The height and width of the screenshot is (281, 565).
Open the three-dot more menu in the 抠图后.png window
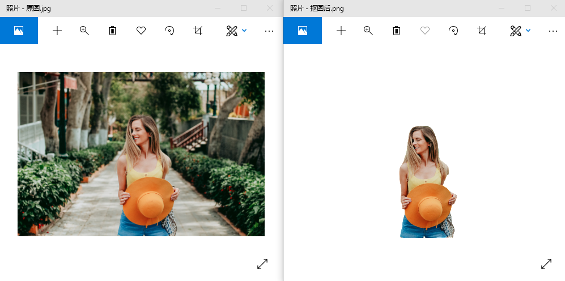[x=553, y=31]
